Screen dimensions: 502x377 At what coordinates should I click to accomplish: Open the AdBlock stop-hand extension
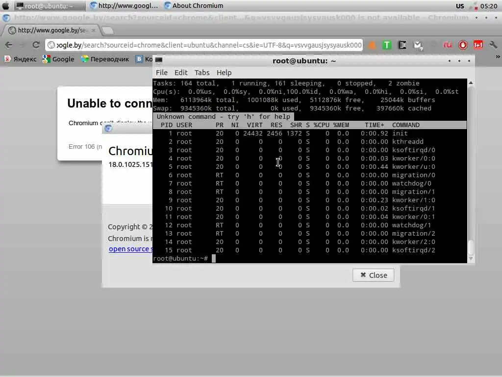point(463,45)
